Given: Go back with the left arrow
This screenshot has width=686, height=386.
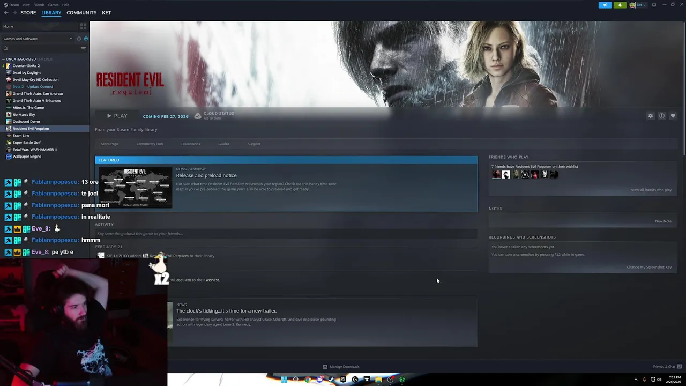Looking at the screenshot, I should [6, 12].
